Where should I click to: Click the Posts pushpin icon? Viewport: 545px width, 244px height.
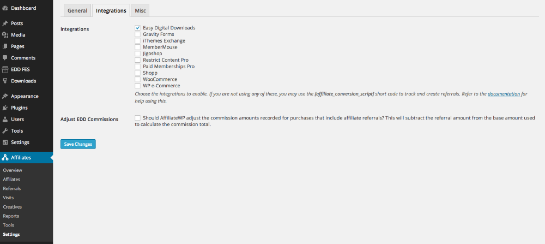coord(5,23)
